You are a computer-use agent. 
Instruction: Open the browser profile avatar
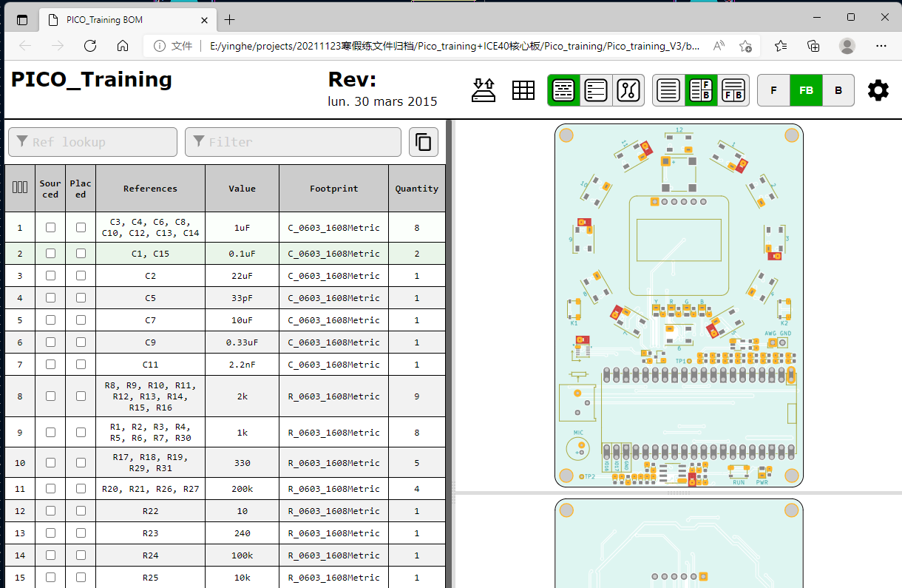[x=847, y=46]
